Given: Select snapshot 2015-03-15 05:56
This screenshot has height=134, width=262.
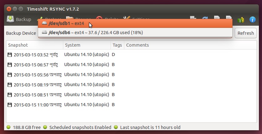Looking at the screenshot, I should 131,75.
